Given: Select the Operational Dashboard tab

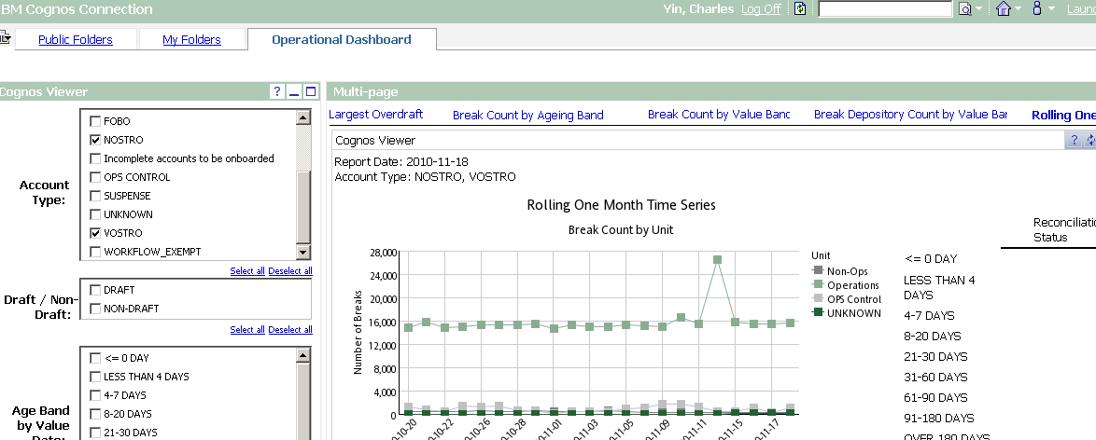Looking at the screenshot, I should click(341, 40).
